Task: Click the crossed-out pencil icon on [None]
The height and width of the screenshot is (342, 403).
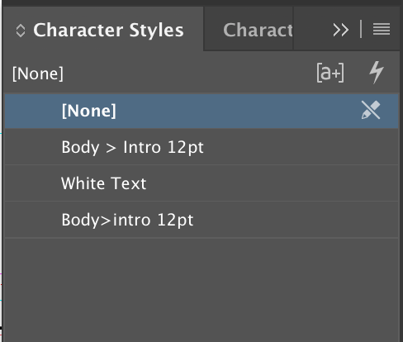Action: pyautogui.click(x=371, y=110)
